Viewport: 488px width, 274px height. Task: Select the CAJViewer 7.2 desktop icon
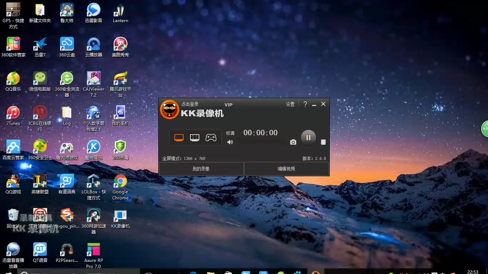94,84
